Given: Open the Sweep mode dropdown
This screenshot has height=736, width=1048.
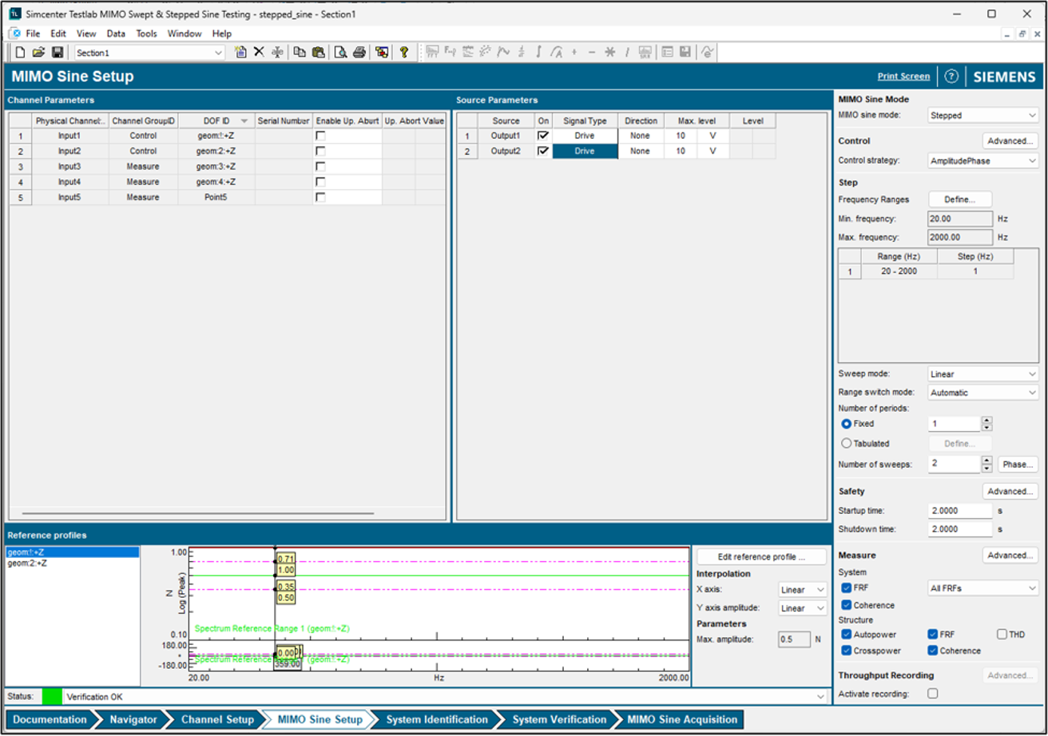Looking at the screenshot, I should 983,374.
